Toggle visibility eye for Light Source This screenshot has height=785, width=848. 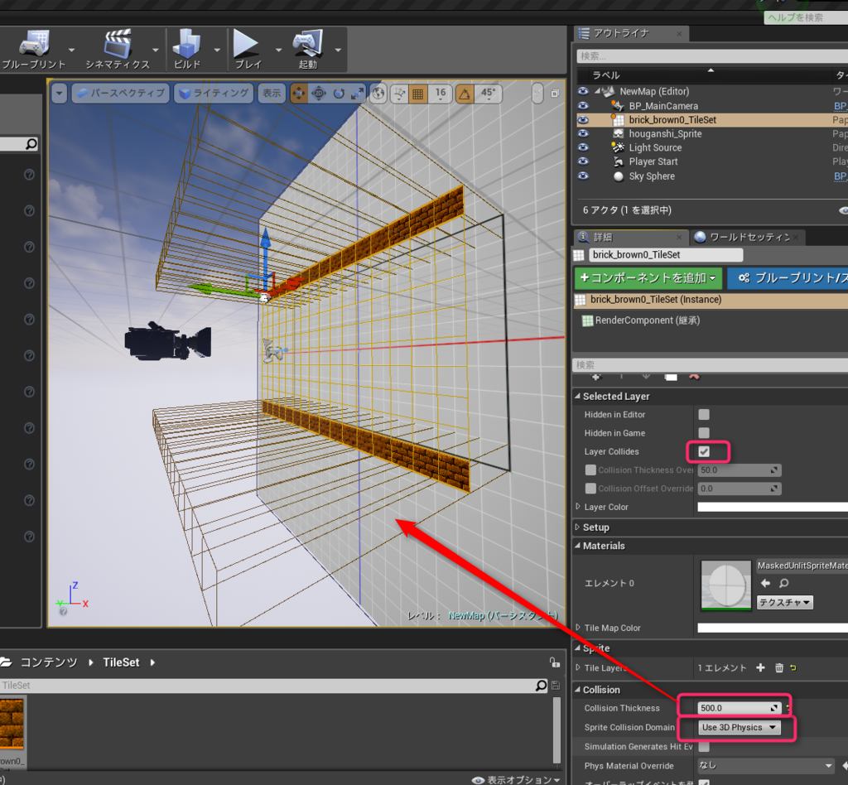pyautogui.click(x=583, y=147)
